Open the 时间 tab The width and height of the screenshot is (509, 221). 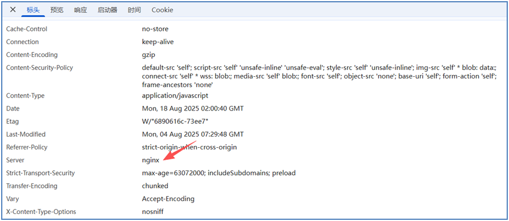pos(134,10)
